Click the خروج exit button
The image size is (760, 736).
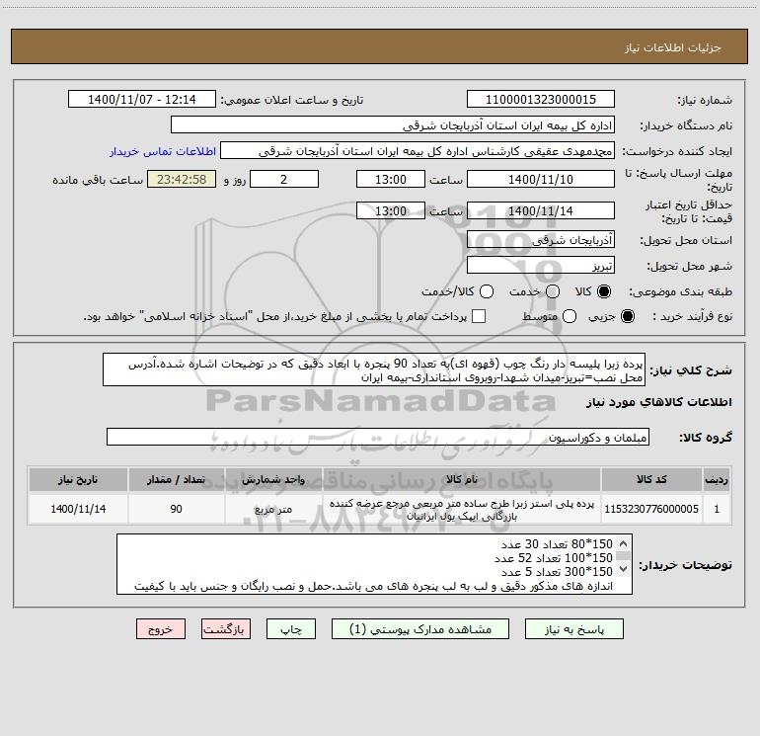[161, 629]
